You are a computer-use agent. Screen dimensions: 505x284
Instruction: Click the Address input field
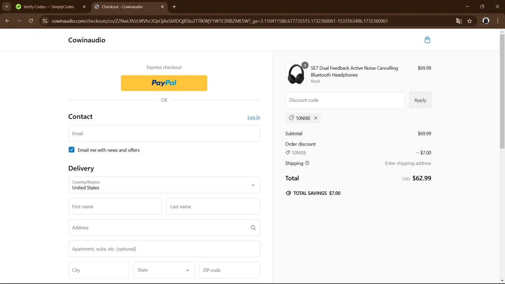pyautogui.click(x=164, y=228)
